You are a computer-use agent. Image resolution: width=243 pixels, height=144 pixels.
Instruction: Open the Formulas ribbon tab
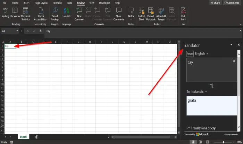[x=57, y=3]
